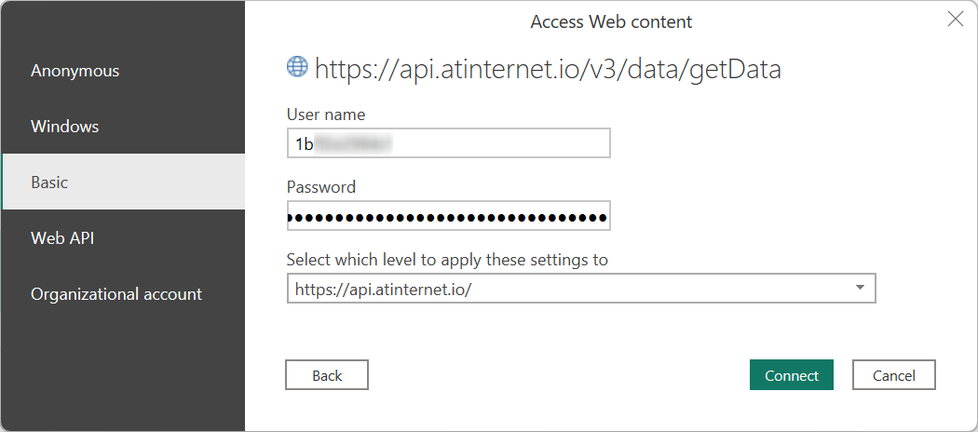Focus the User name text field
The width and height of the screenshot is (978, 432).
448,143
